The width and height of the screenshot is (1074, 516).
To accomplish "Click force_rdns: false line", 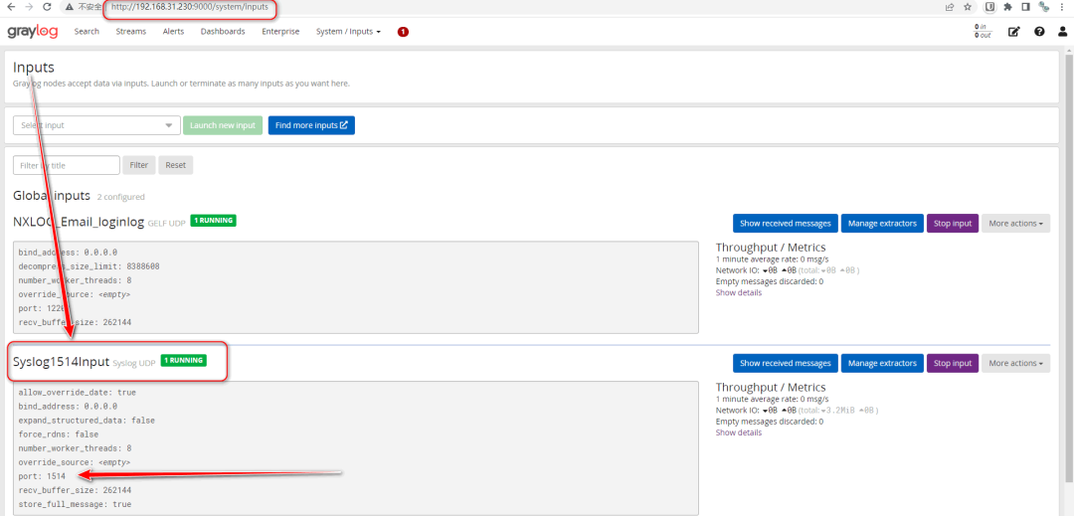I will pos(59,433).
